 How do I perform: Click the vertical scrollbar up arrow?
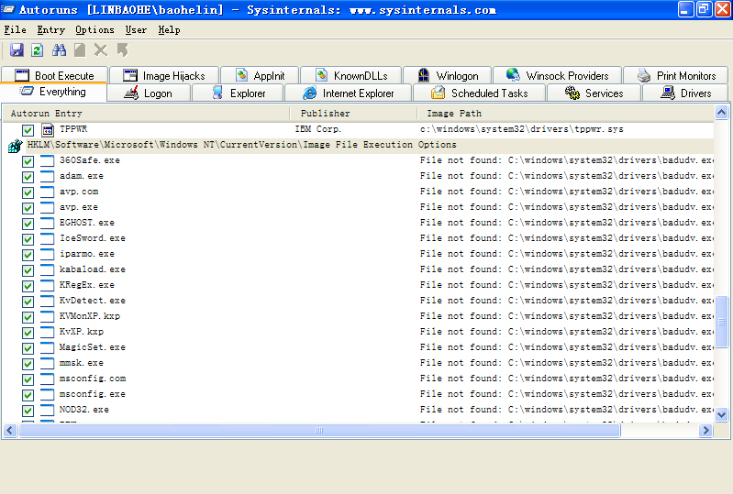(721, 112)
